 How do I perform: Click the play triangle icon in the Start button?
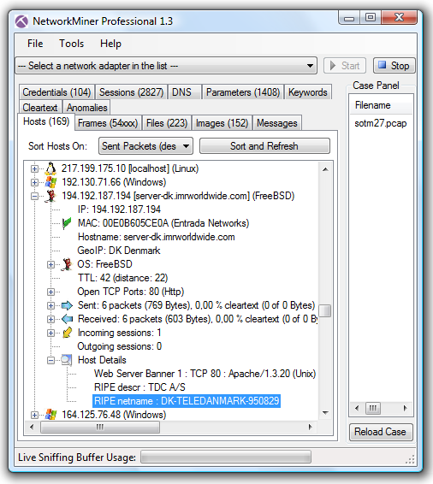tap(333, 66)
